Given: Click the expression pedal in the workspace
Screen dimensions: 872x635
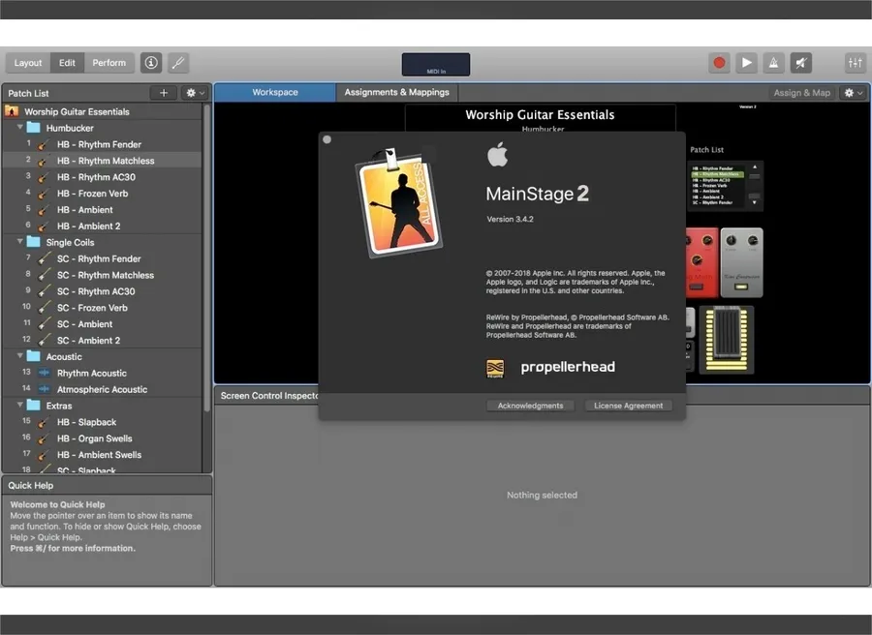Looking at the screenshot, I should pos(727,339).
